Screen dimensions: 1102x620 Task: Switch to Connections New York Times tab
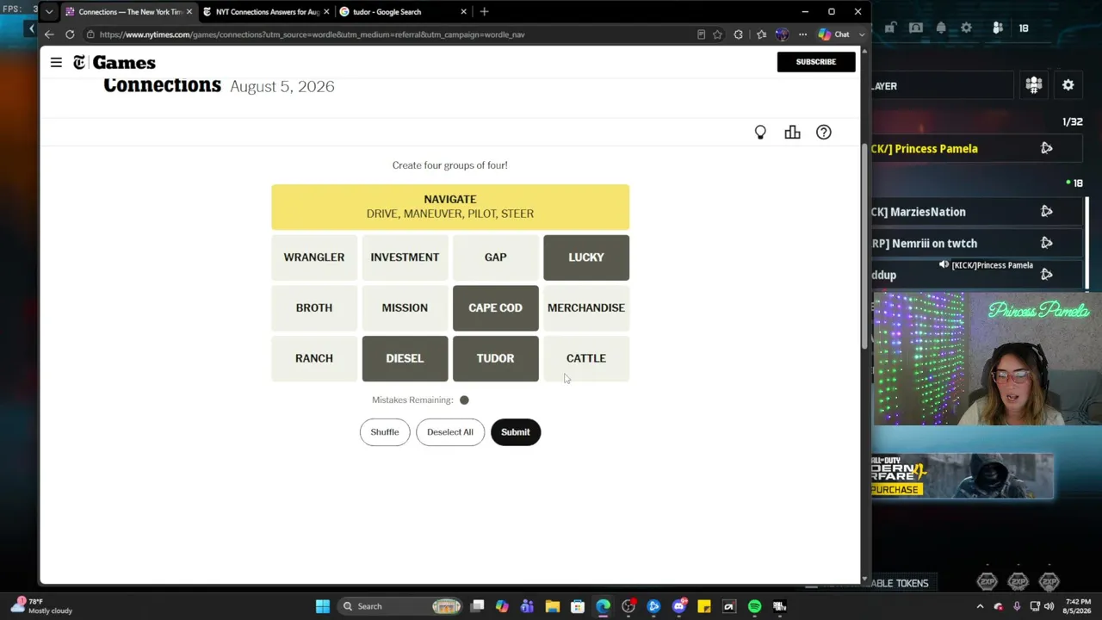129,12
